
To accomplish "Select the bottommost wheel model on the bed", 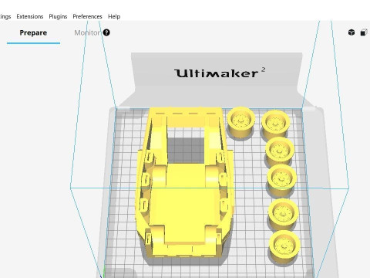I will [x=284, y=247].
